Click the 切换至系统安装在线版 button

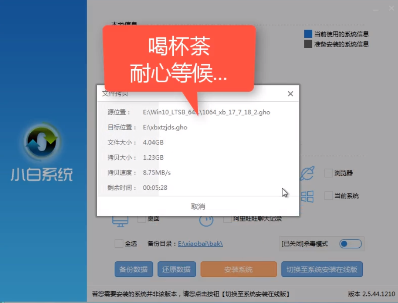tap(321, 269)
